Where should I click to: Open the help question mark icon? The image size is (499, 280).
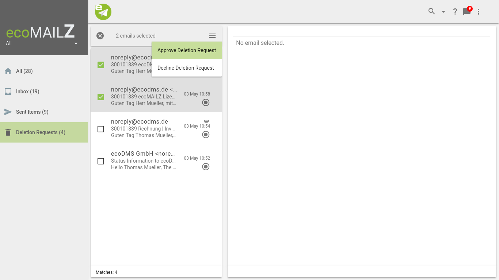point(455,12)
